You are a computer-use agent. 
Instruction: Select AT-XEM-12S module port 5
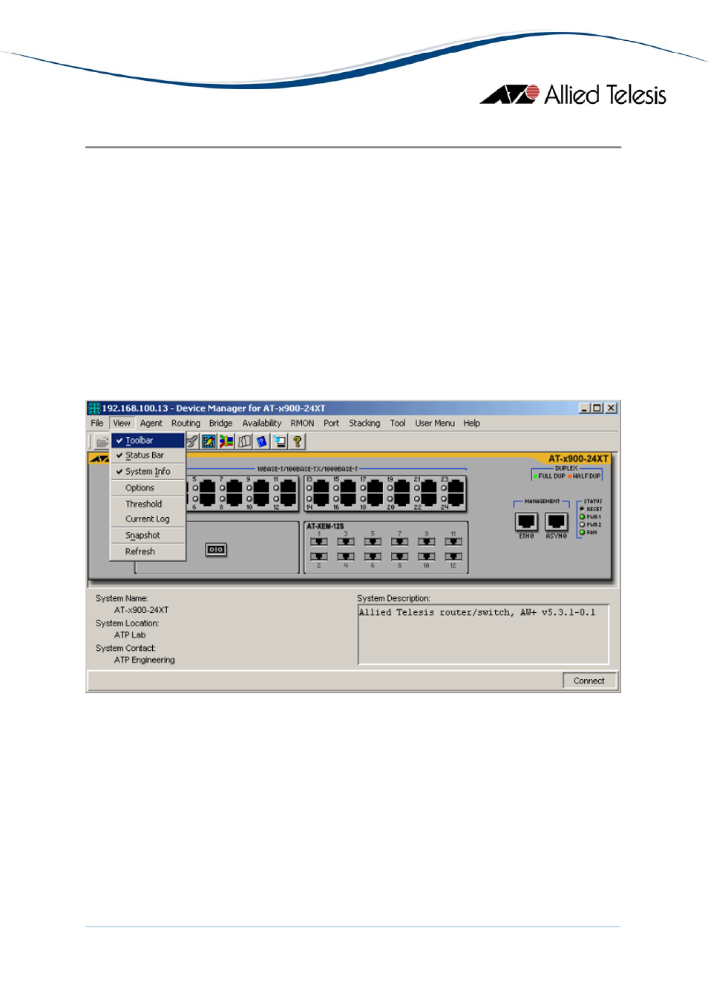373,542
